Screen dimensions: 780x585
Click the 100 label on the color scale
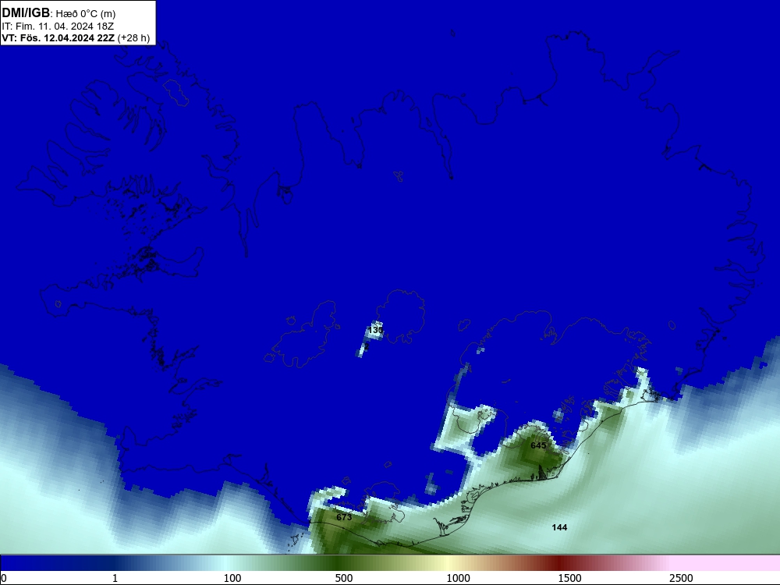[x=232, y=578]
